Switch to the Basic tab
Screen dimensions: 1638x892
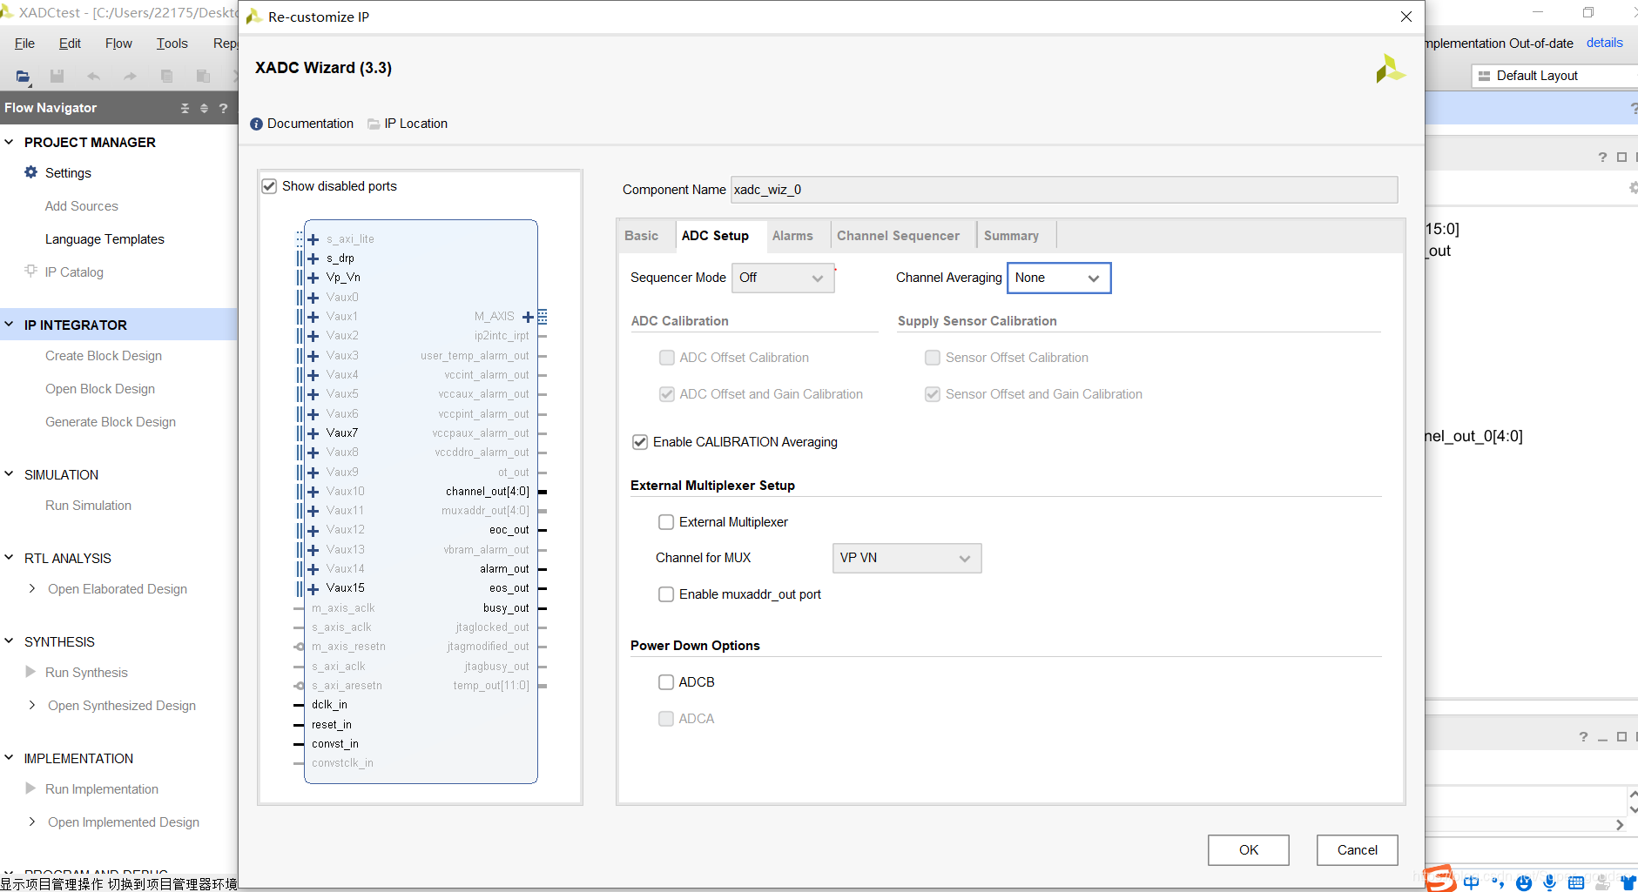coord(642,236)
